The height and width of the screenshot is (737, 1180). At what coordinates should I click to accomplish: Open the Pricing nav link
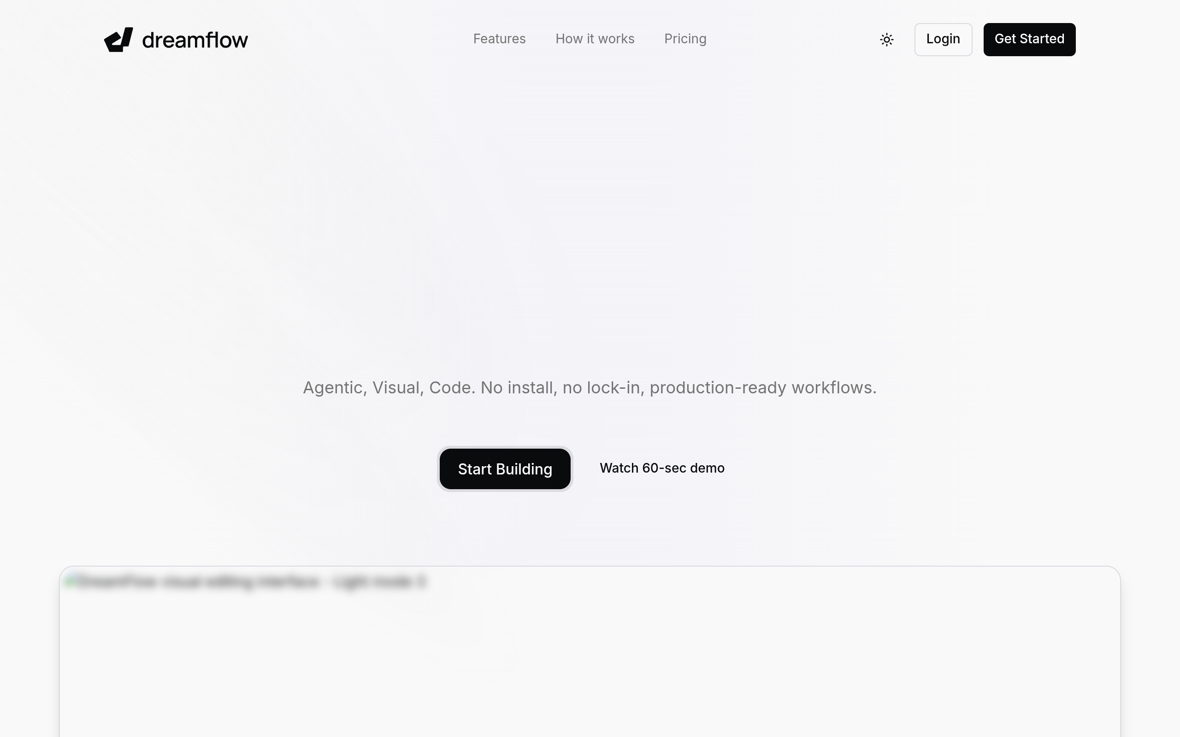coord(684,39)
